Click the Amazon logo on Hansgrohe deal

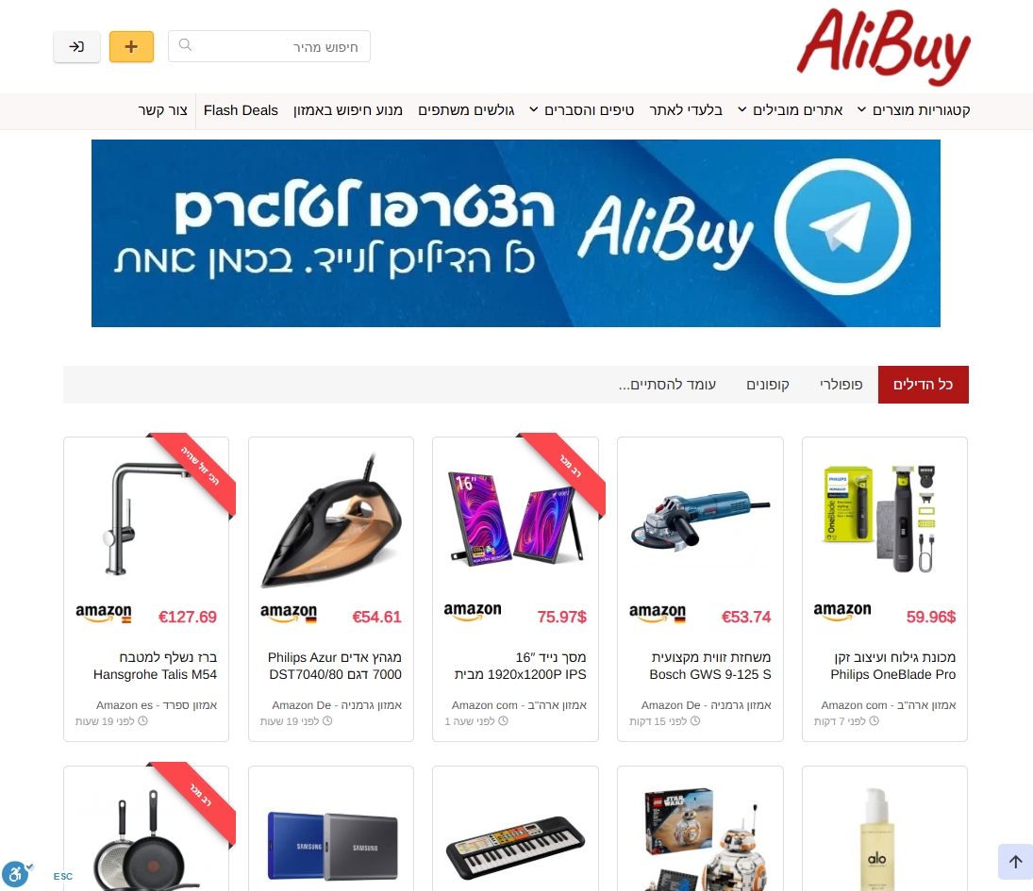coord(104,614)
